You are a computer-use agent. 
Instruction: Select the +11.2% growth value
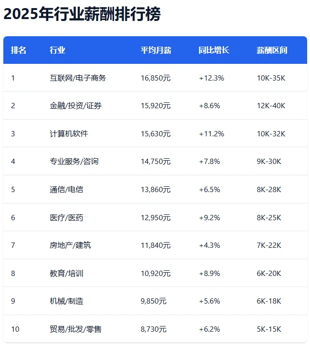click(212, 134)
